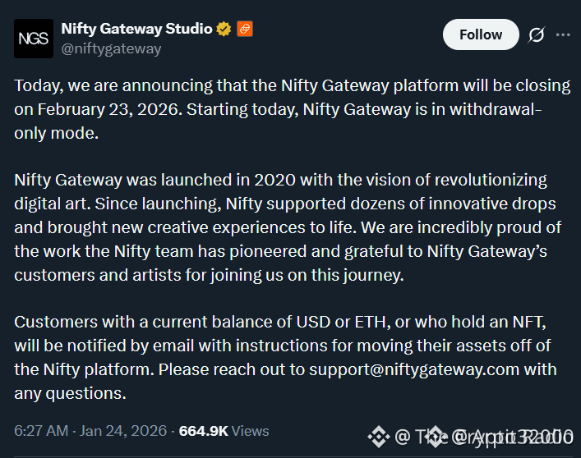Open the Nifty Gateway Studio display name

click(x=136, y=30)
